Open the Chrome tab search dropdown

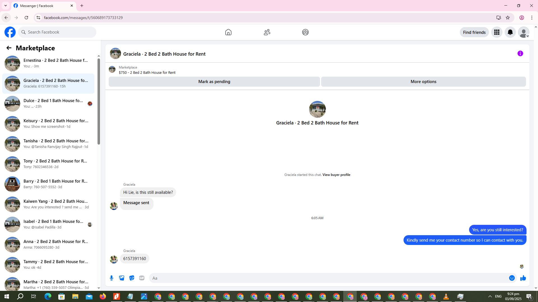[x=6, y=6]
